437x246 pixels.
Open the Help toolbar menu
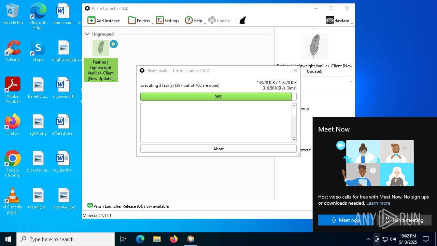point(194,20)
